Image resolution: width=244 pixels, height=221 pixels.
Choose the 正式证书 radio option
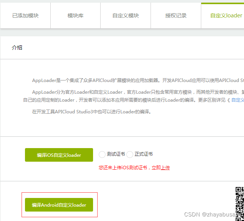coord(130,155)
